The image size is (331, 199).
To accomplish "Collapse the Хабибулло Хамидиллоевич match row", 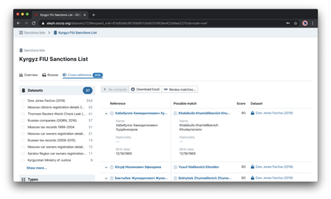I will tap(106, 113).
